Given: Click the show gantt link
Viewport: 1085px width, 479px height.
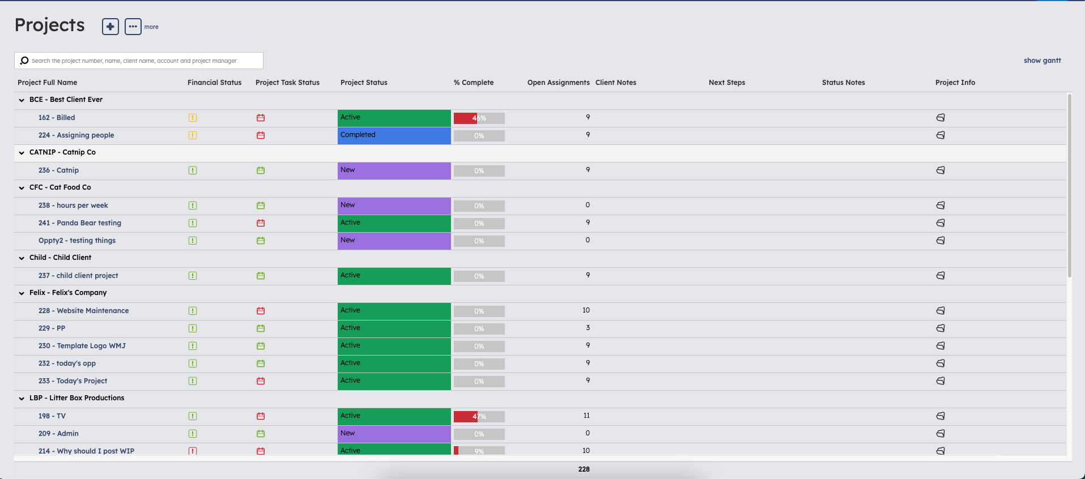Looking at the screenshot, I should pyautogui.click(x=1042, y=61).
